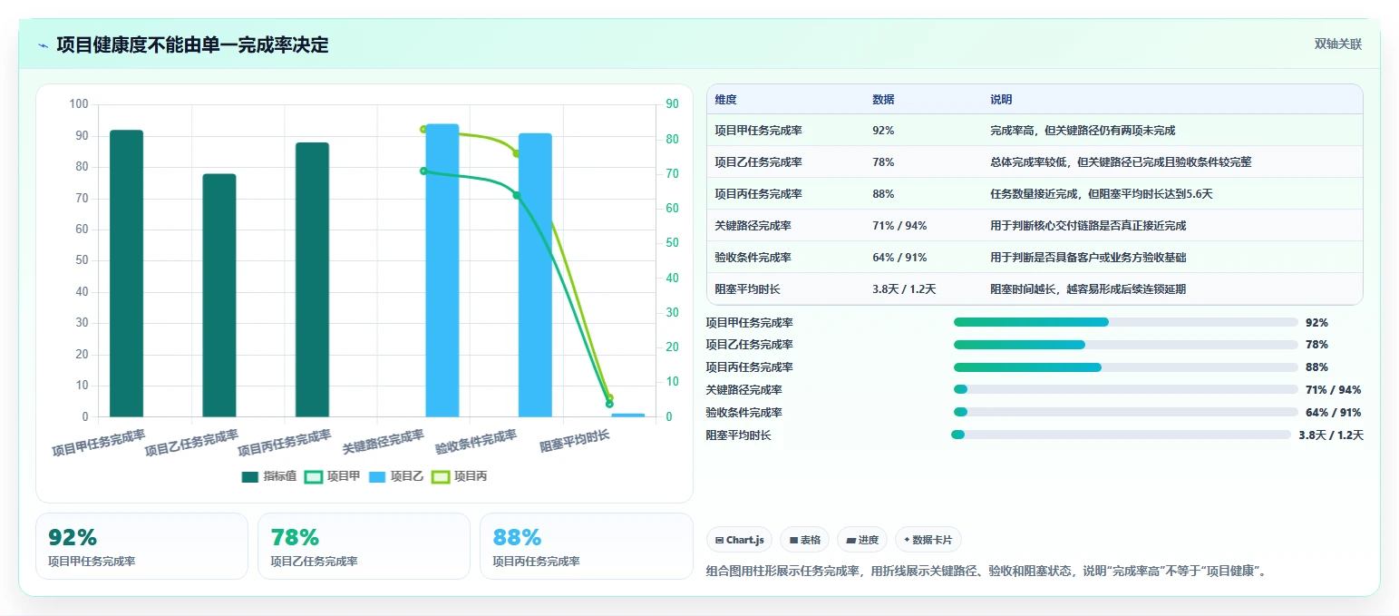Click the tall blue bar above 关键路径完成率

click(x=442, y=270)
